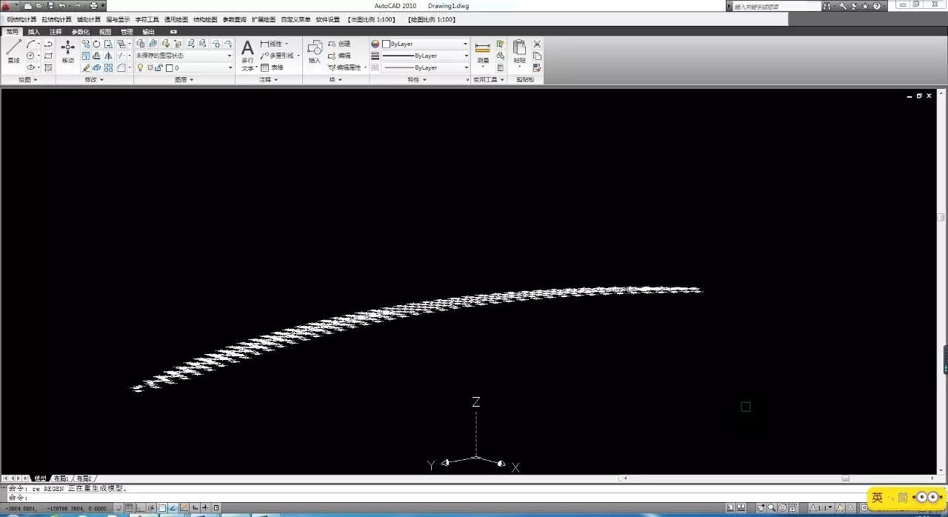
Task: Switch to the 视图 (View) ribbon tab
Action: tap(105, 32)
